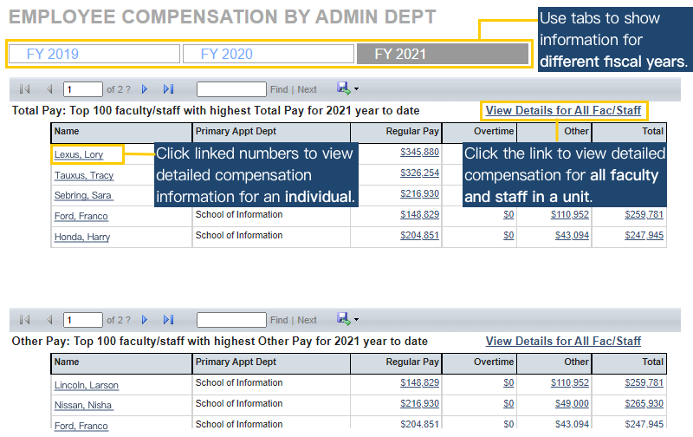
Task: Click export save icon in Other Pay toolbar
Action: [343, 319]
